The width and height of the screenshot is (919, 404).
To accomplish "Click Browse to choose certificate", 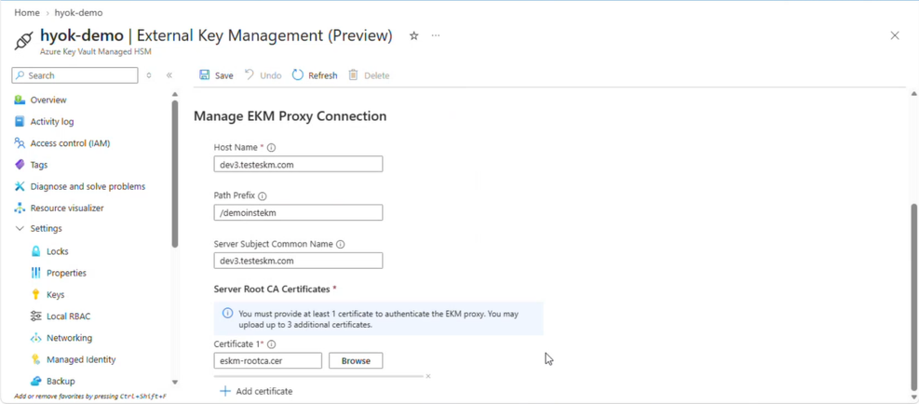I will tap(356, 360).
